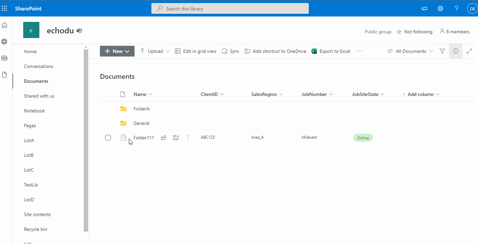This screenshot has height=244, width=478.
Task: Open ListB in site navigation
Action: 29,155
